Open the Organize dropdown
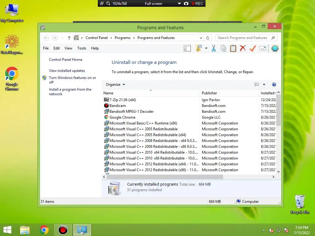The image size is (315, 236). click(115, 85)
